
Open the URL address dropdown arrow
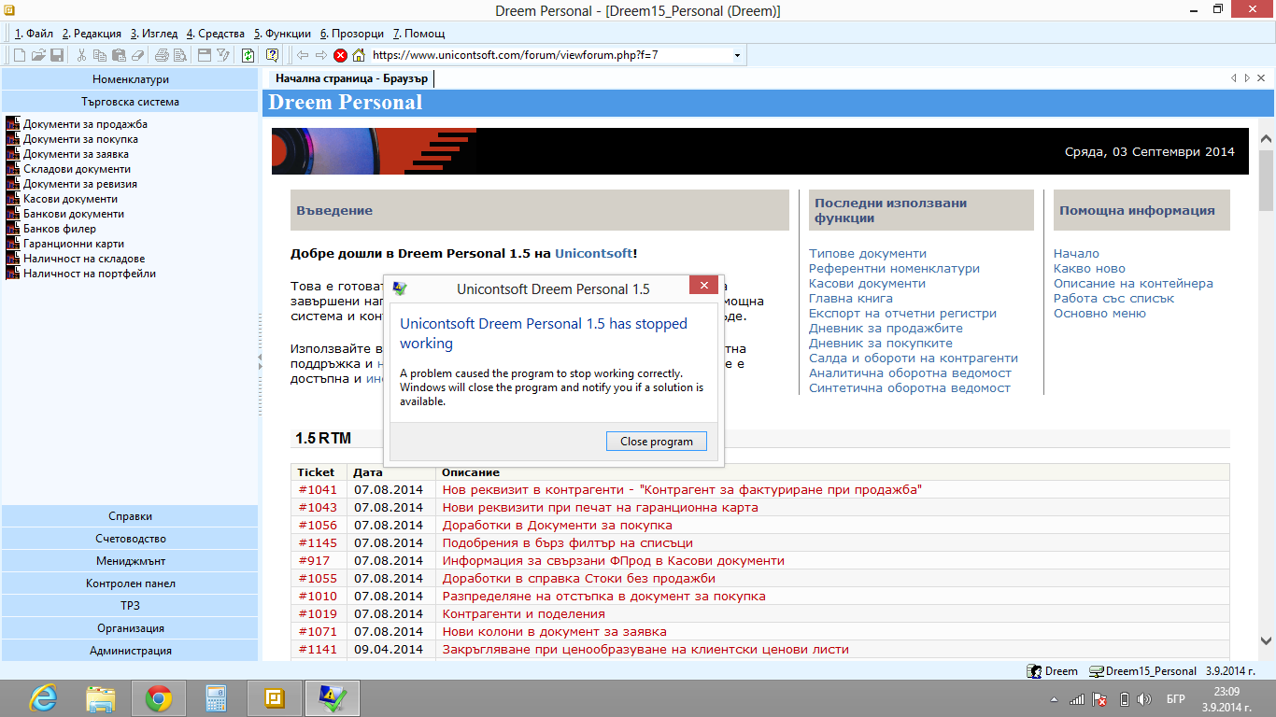point(737,55)
